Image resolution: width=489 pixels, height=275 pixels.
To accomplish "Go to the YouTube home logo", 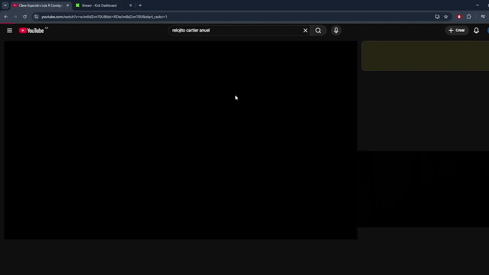I will (x=32, y=31).
